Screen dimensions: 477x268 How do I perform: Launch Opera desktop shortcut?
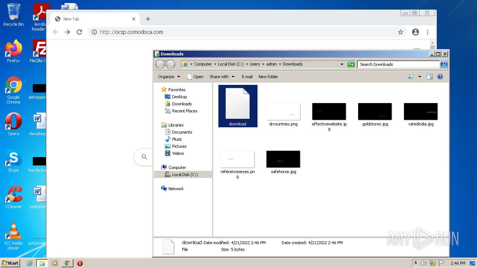point(13,124)
